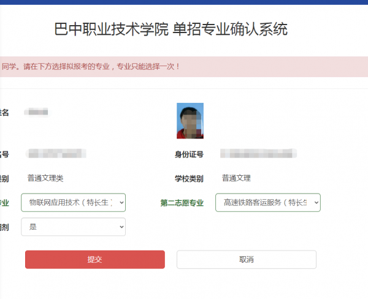
Task: Open the 物联网应用技术 first-choice major dropdown
Action: tap(73, 202)
